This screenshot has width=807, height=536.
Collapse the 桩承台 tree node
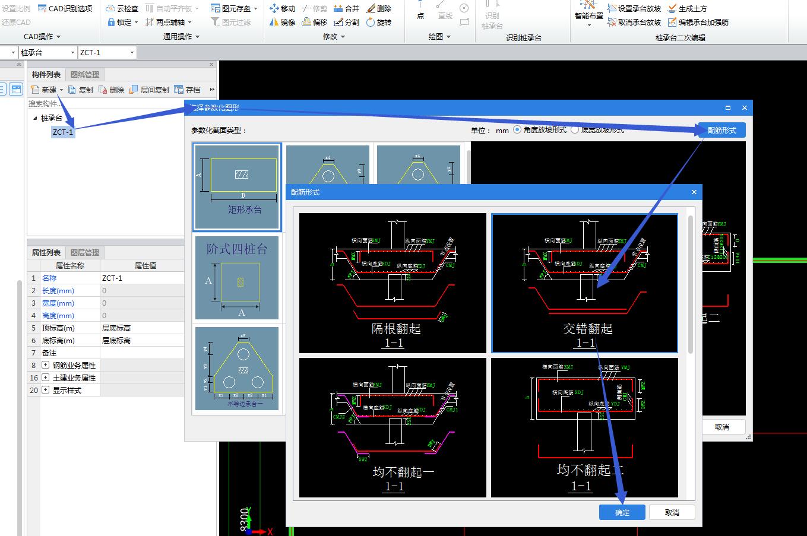pos(36,118)
